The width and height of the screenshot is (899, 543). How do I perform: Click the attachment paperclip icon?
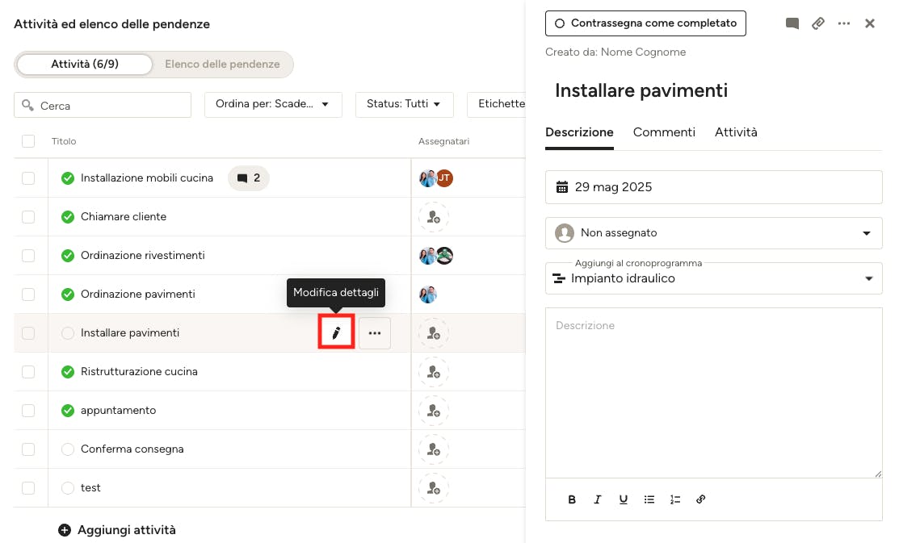[817, 23]
